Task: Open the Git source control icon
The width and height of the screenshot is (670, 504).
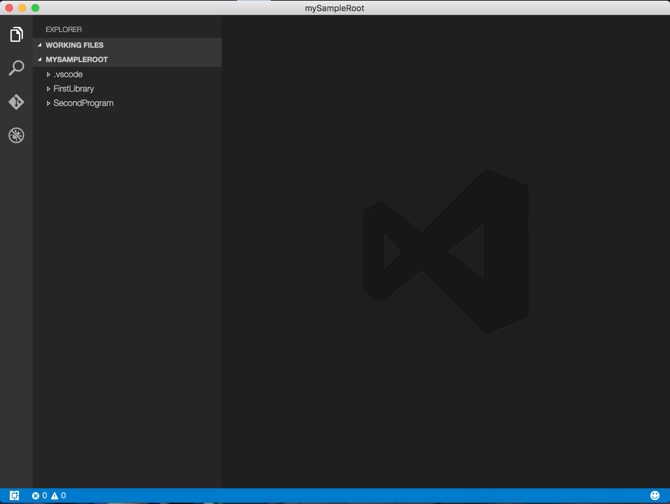Action: point(16,102)
